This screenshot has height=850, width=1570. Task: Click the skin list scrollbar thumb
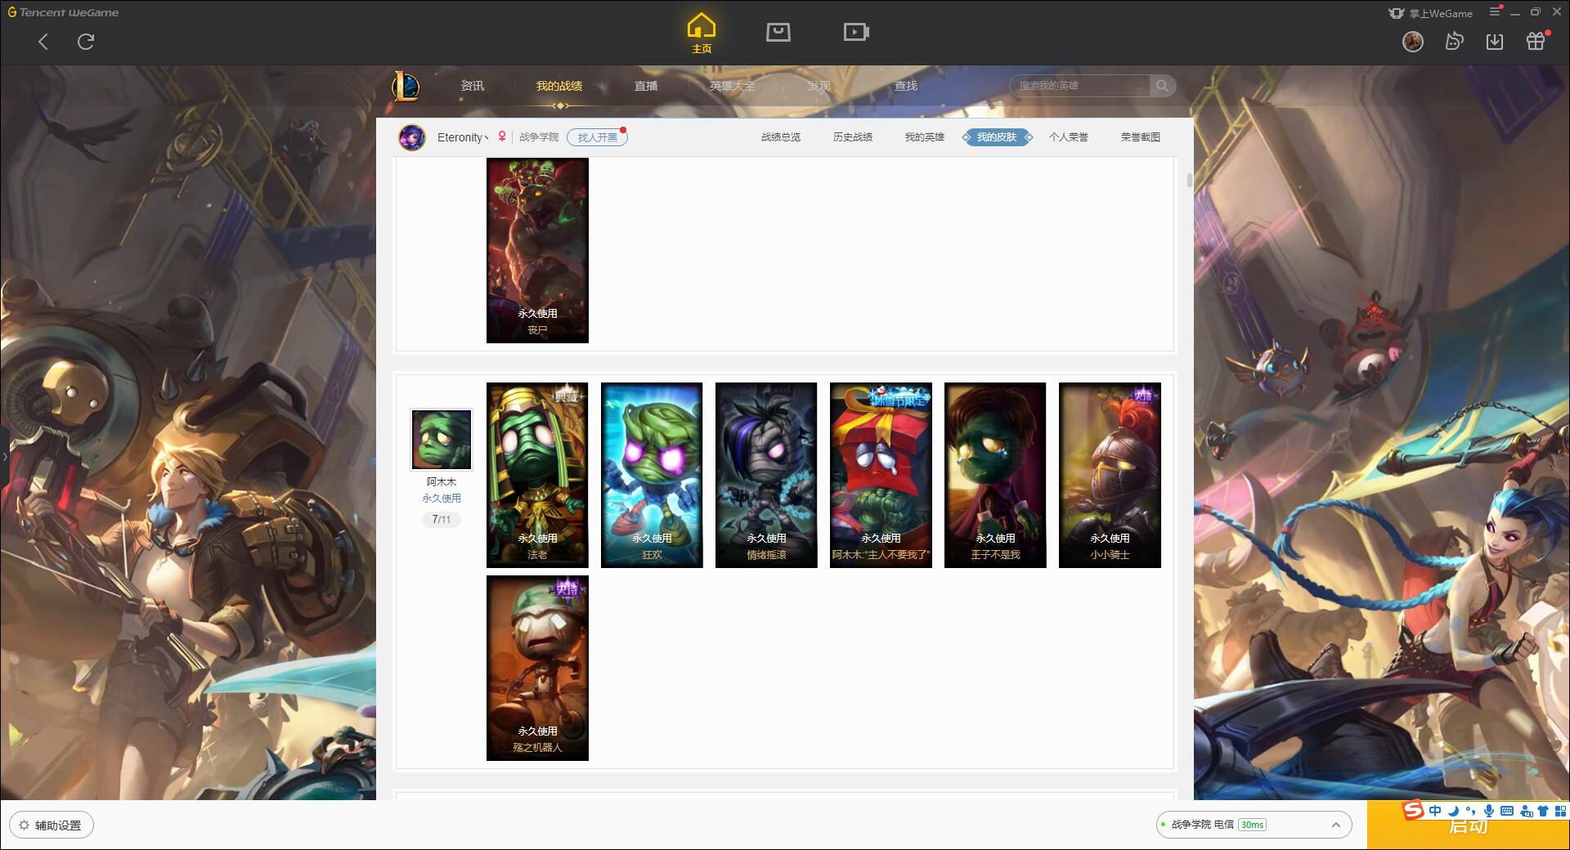(x=1189, y=180)
